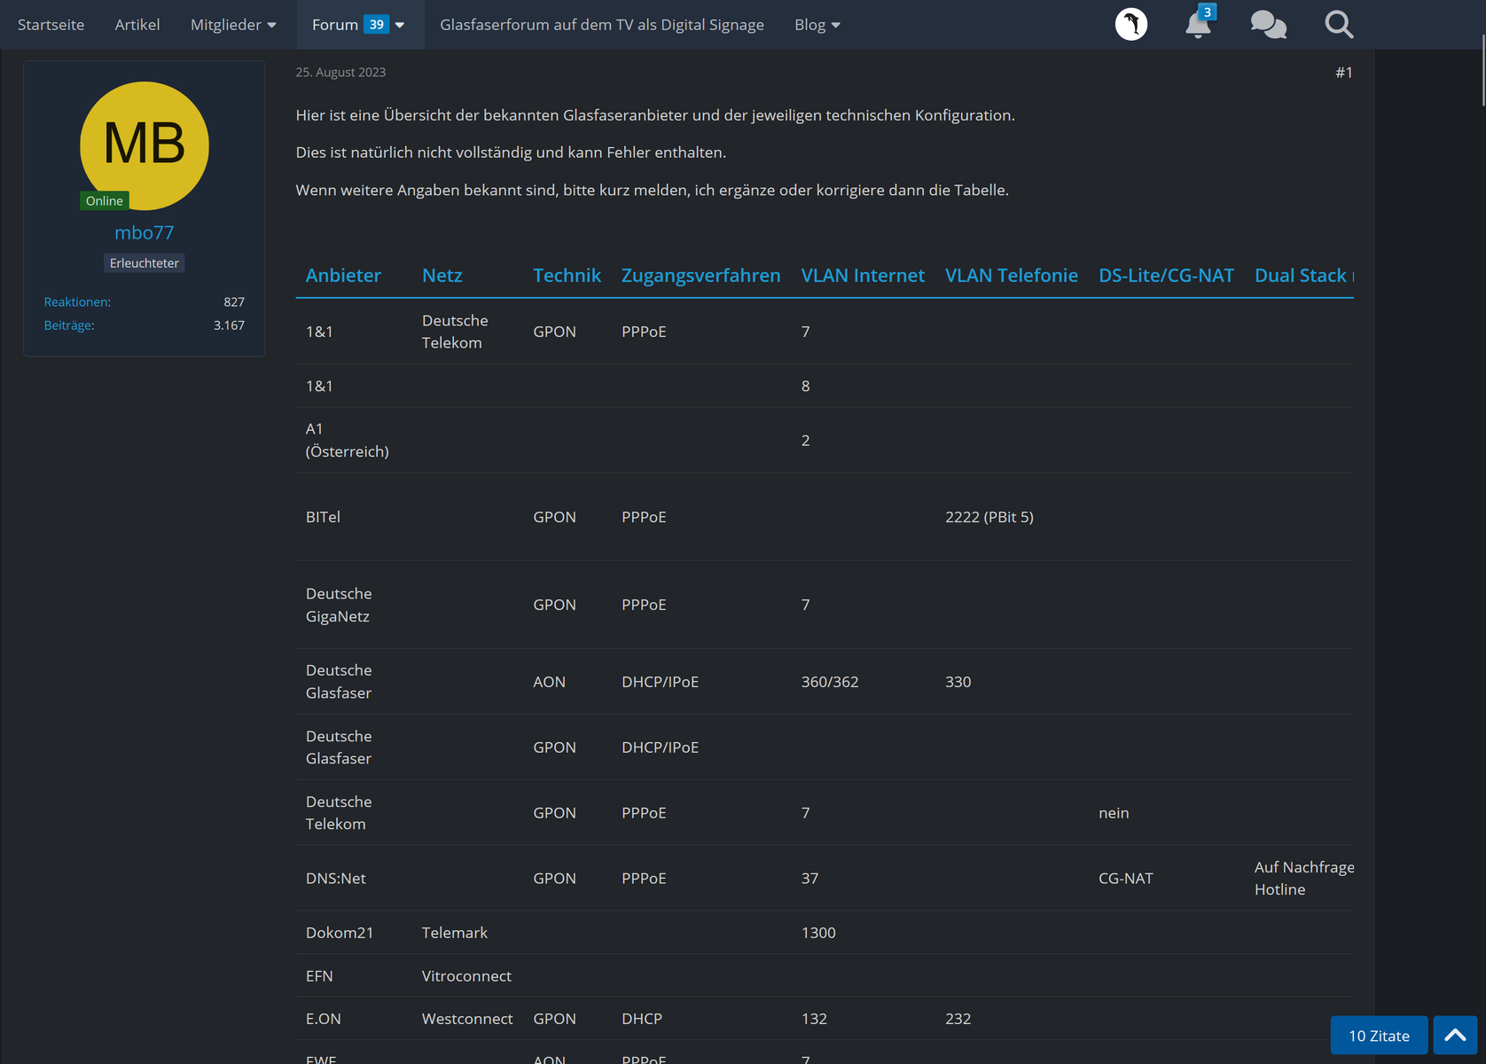1486x1064 pixels.
Task: Open the Artikel menu item
Action: (137, 25)
